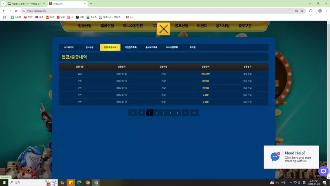The width and height of the screenshot is (330, 186).
Task: Open the 콤프신청 menu
Action: click(x=181, y=26)
